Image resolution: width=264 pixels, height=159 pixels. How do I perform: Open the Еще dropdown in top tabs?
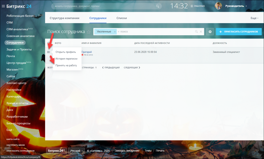pos(254,18)
